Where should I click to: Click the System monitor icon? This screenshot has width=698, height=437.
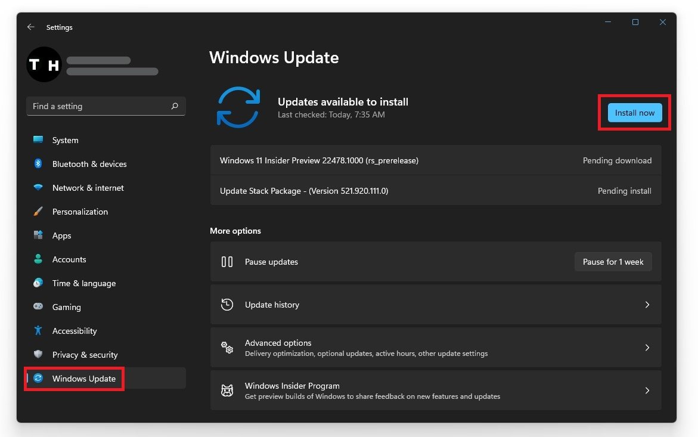tap(38, 140)
